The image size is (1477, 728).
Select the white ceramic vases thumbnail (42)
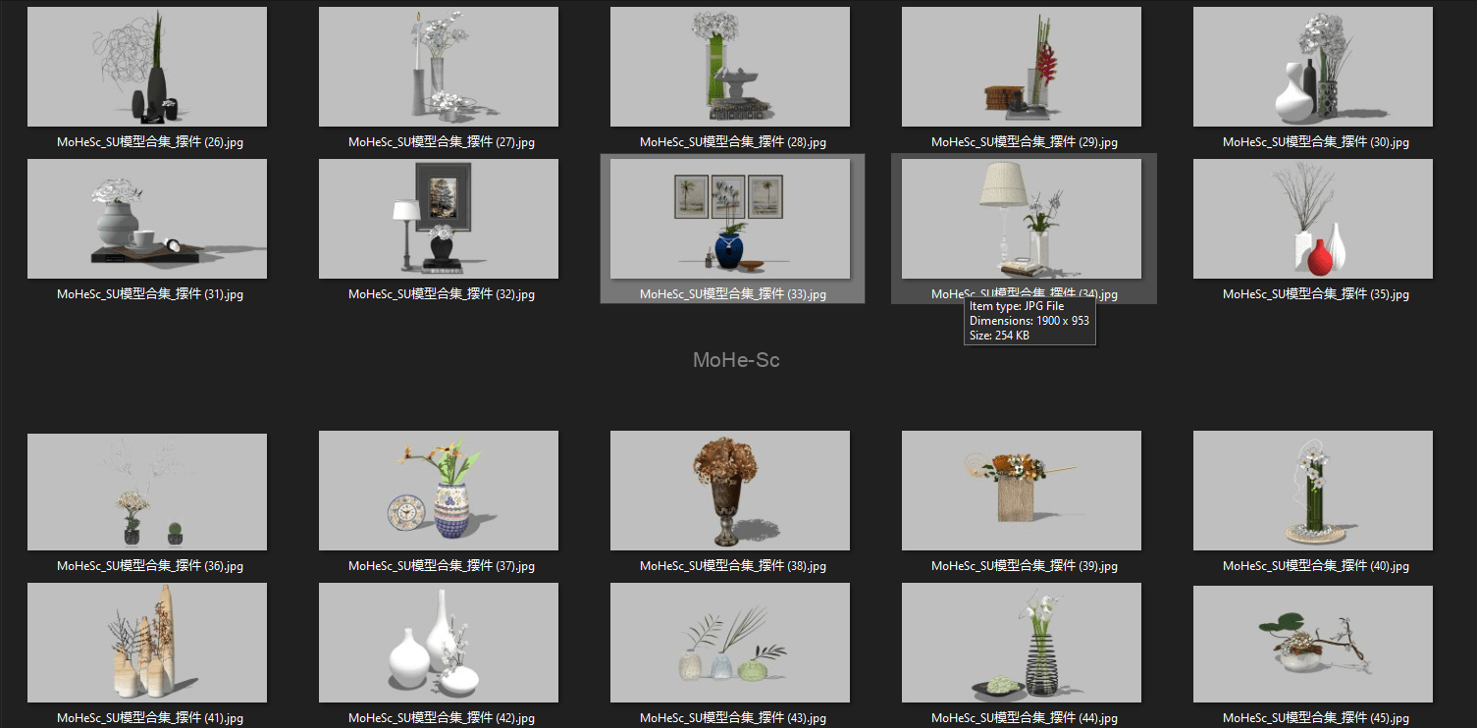[439, 643]
